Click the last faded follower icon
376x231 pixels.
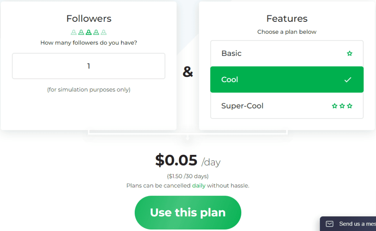click(104, 32)
